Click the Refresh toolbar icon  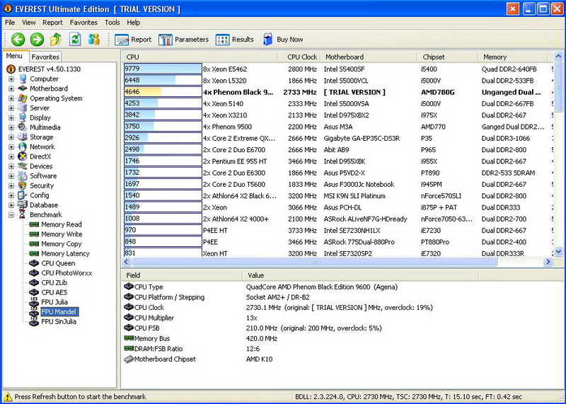tap(75, 40)
